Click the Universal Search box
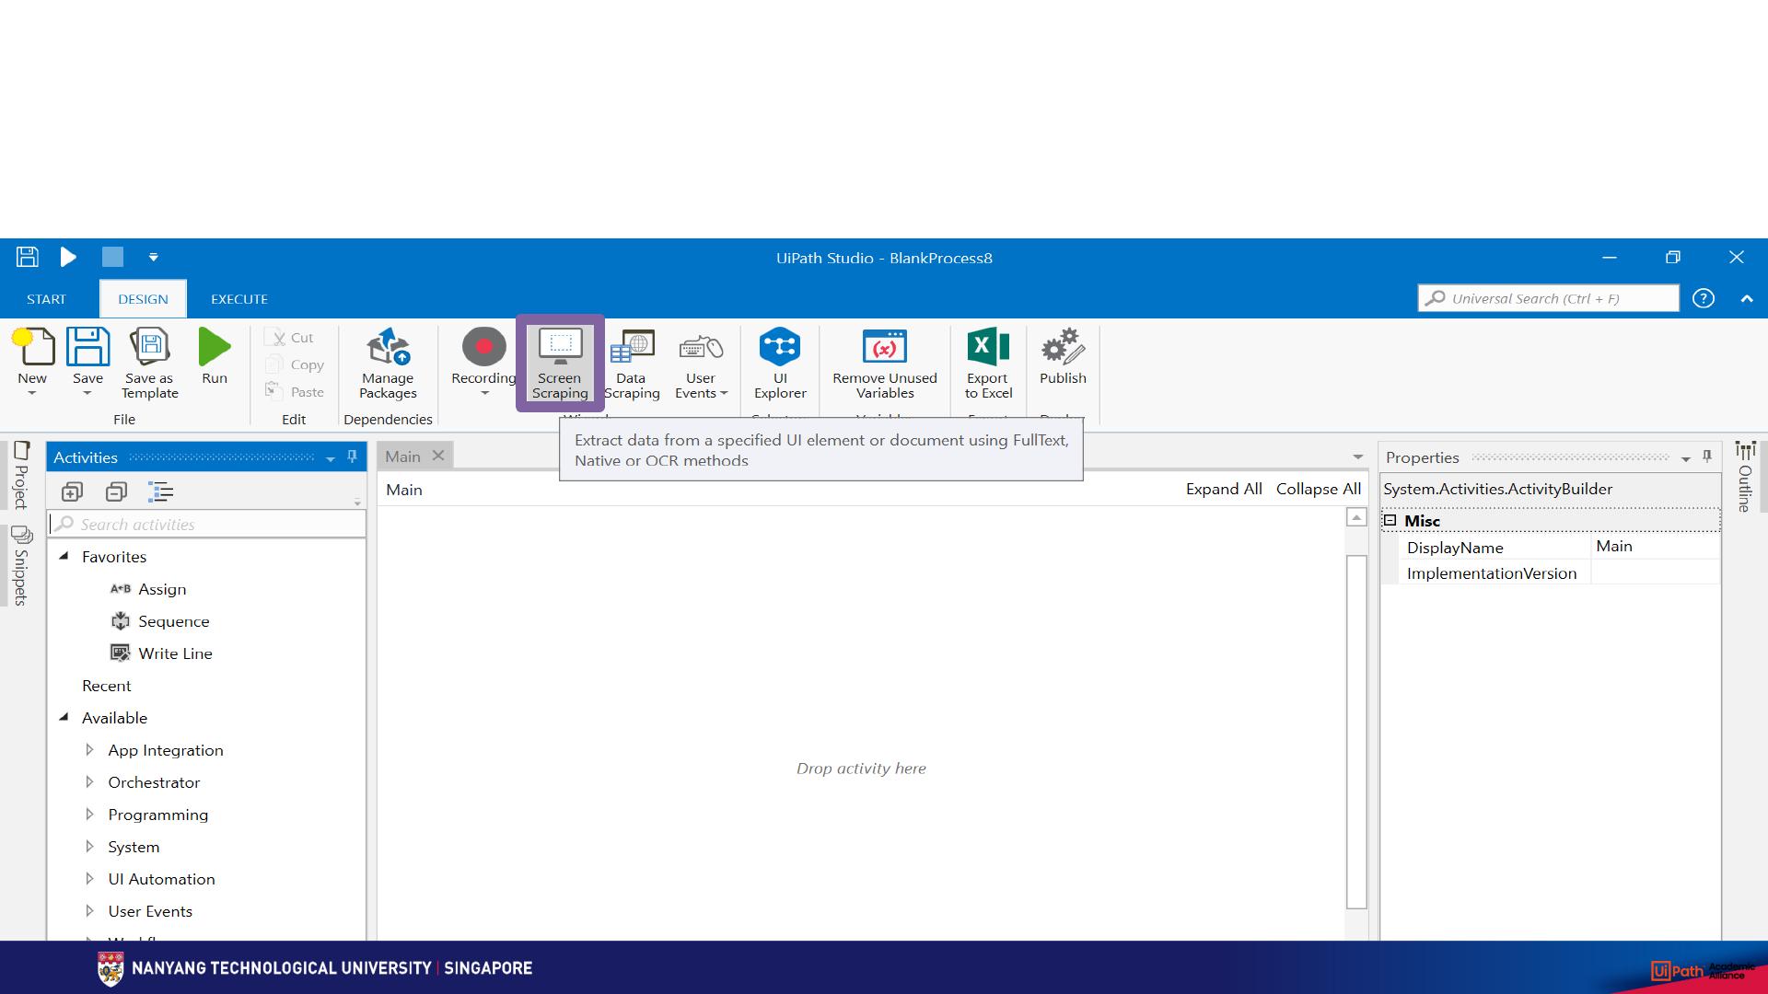The width and height of the screenshot is (1768, 994). coord(1549,298)
